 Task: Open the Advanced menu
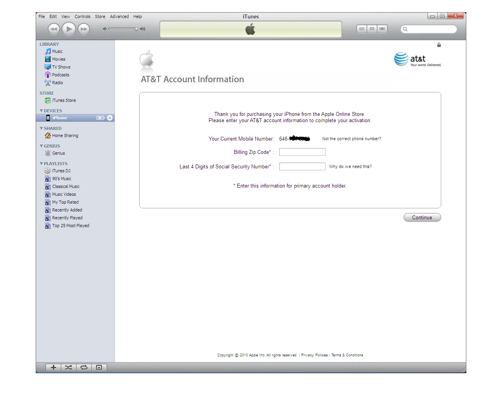(x=119, y=16)
